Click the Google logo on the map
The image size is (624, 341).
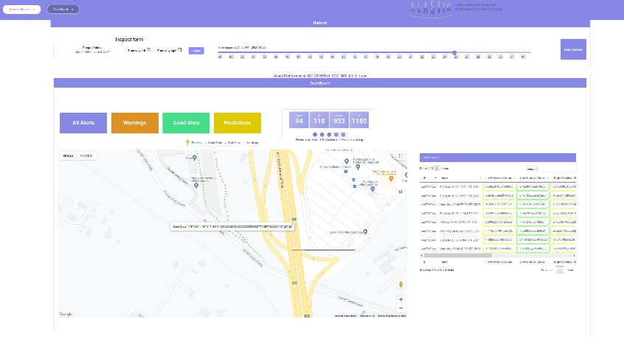66,314
